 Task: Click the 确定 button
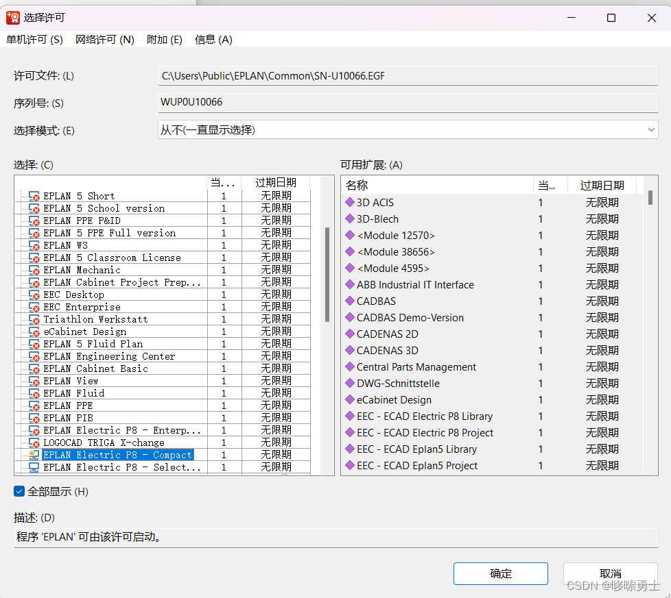pyautogui.click(x=500, y=573)
